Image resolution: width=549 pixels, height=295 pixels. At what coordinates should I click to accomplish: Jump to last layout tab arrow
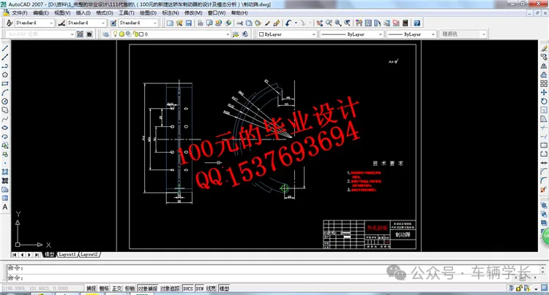coord(37,255)
